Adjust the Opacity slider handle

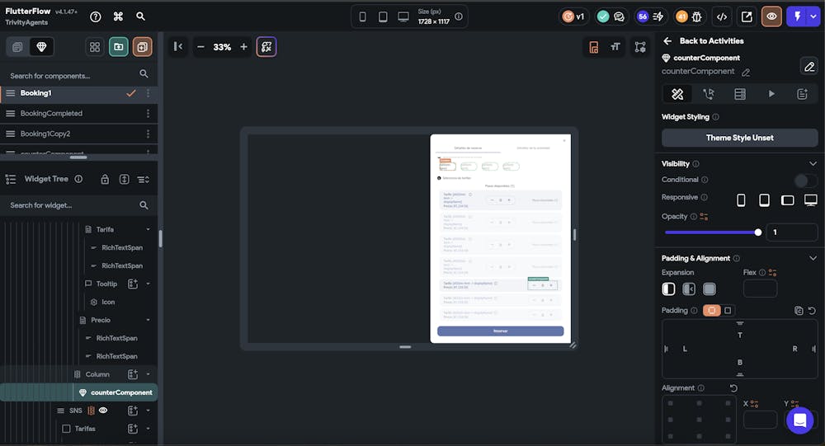click(758, 232)
